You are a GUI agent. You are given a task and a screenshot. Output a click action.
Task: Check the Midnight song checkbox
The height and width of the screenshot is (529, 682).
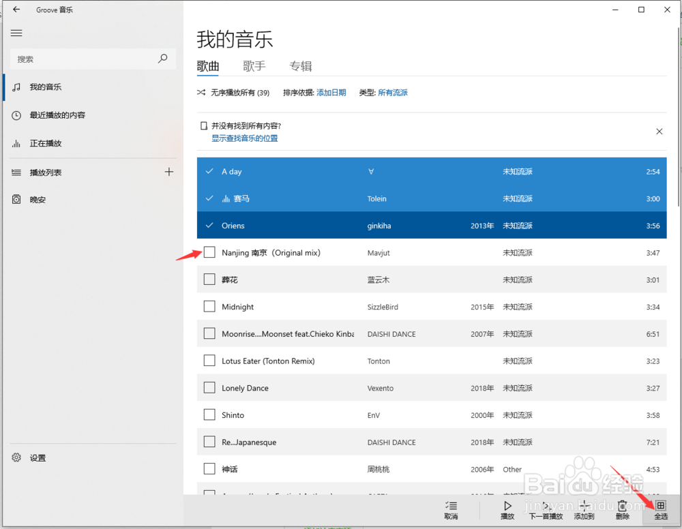point(209,307)
